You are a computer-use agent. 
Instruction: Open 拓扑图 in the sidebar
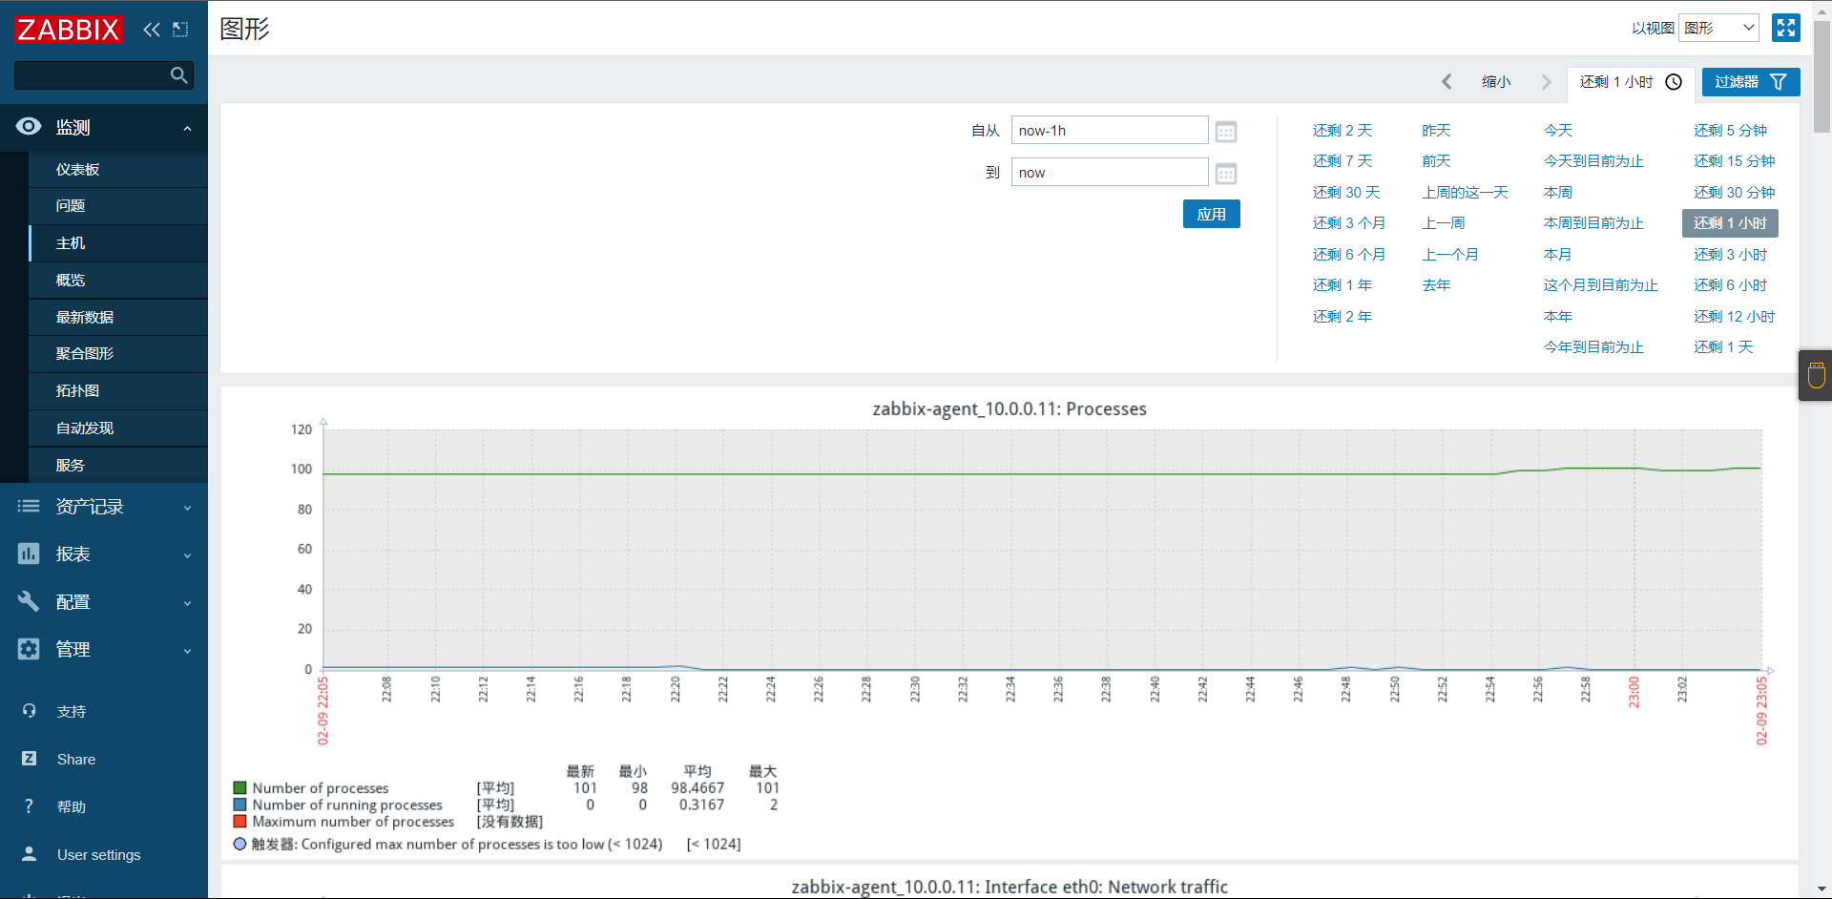point(118,390)
